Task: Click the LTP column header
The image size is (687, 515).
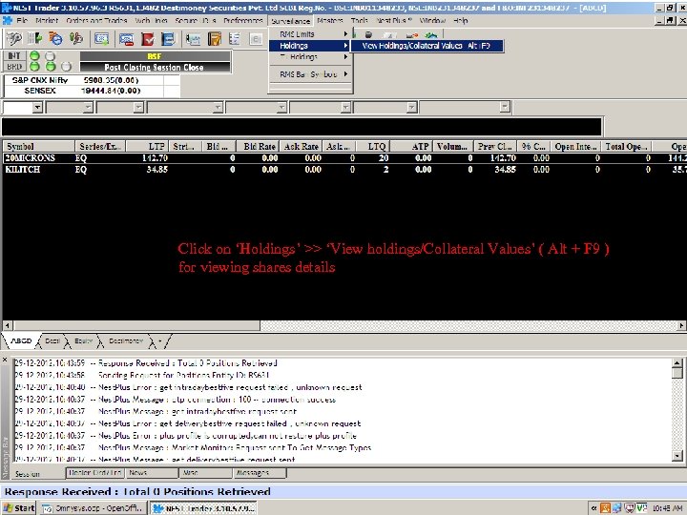Action: (148, 146)
